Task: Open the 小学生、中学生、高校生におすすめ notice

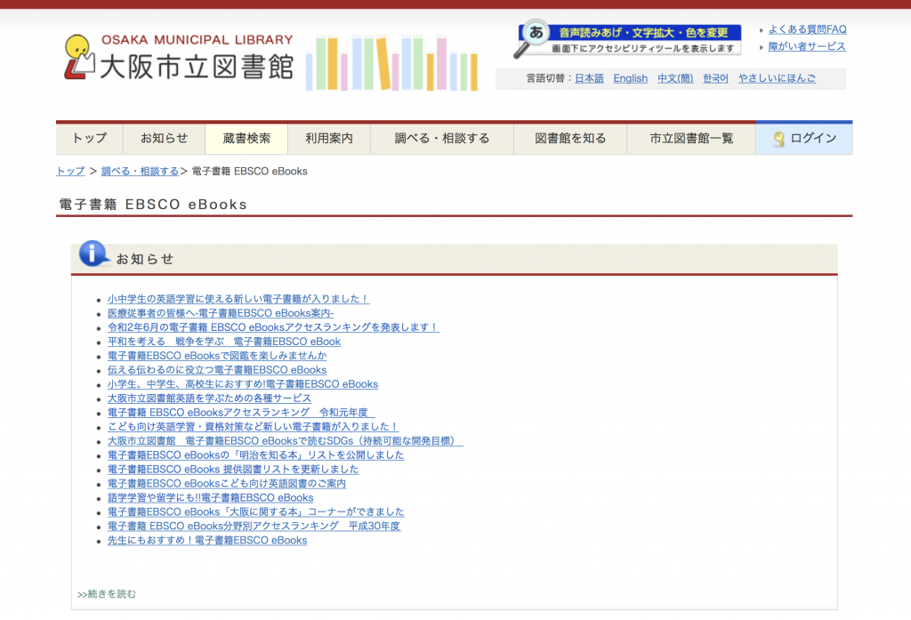Action: tap(243, 384)
